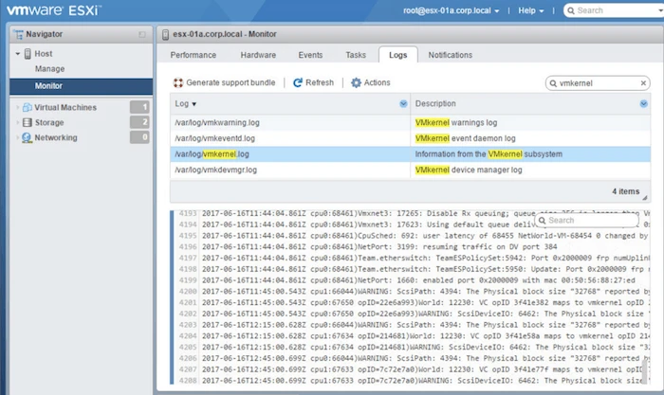Viewport: 664px width, 395px height.
Task: Click log line 4199 NetPort enabled port
Action: point(418,280)
